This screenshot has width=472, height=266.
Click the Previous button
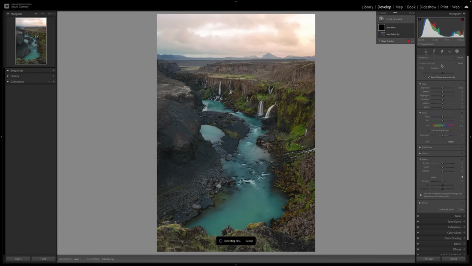pos(428,259)
